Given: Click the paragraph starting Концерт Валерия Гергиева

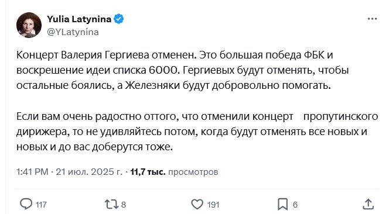Looking at the screenshot, I should (182, 70).
